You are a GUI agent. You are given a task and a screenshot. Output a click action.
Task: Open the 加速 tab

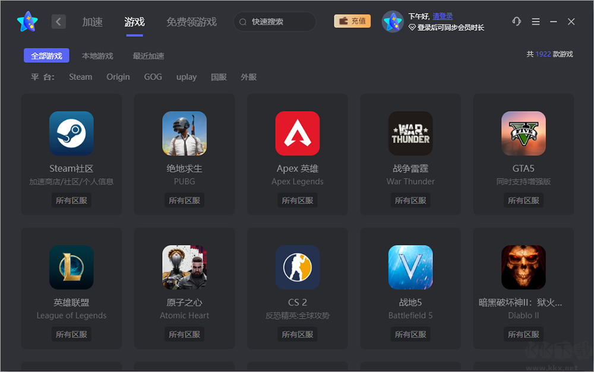click(x=93, y=22)
